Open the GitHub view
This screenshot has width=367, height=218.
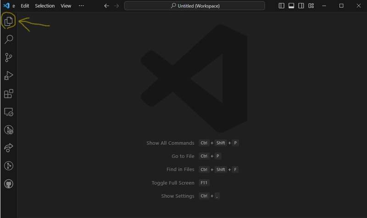pyautogui.click(x=9, y=184)
